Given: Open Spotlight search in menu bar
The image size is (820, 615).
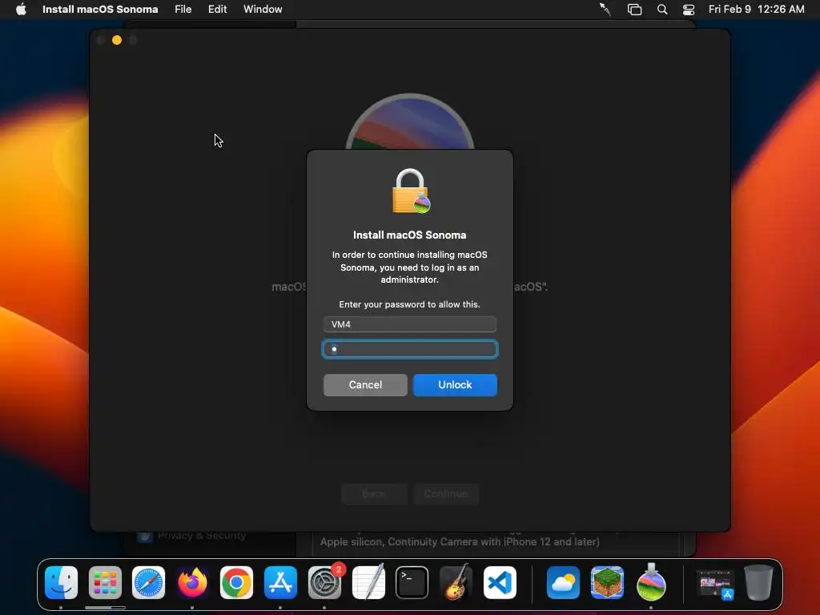Looking at the screenshot, I should click(662, 10).
